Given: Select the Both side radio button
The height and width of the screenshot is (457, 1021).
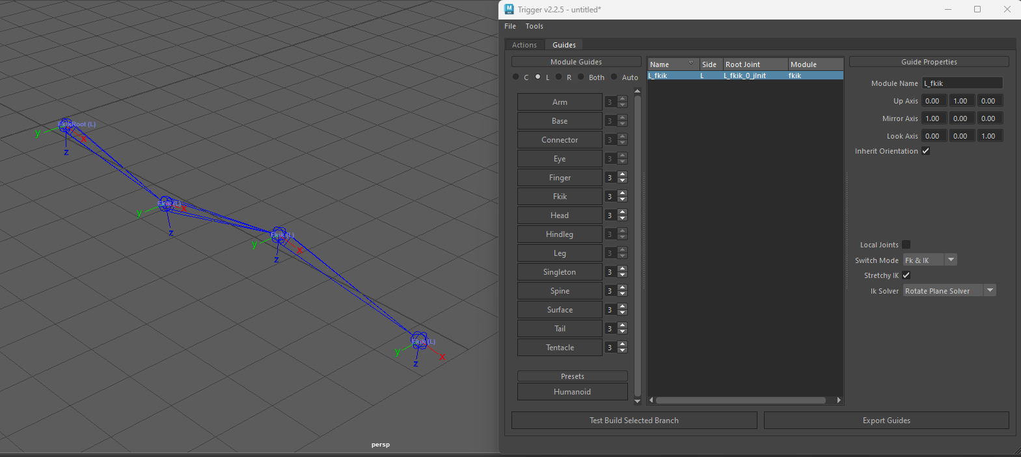Looking at the screenshot, I should click(580, 77).
